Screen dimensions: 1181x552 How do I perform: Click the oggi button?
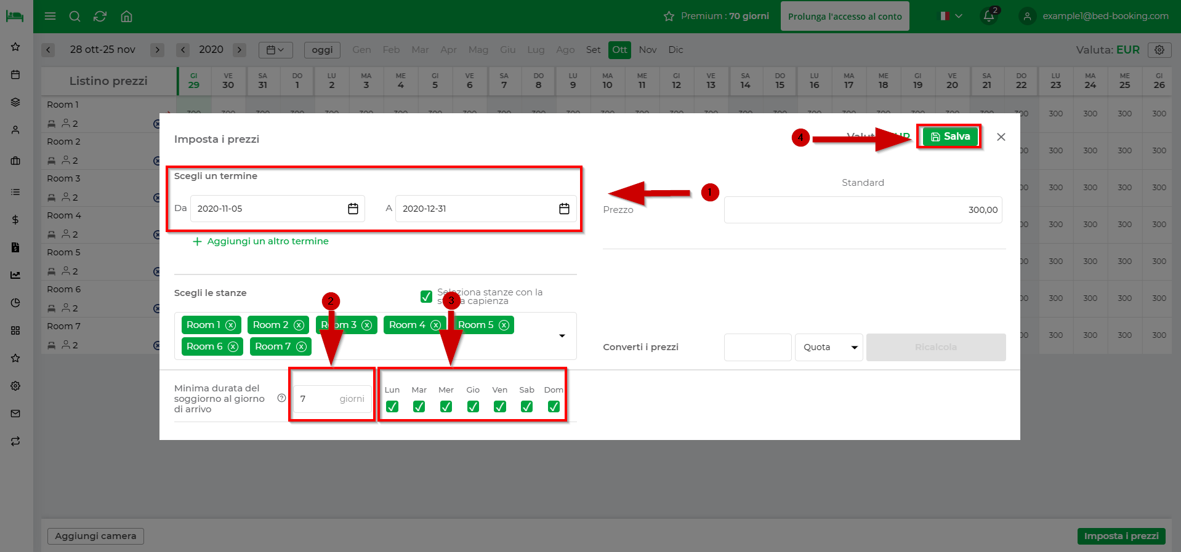322,50
